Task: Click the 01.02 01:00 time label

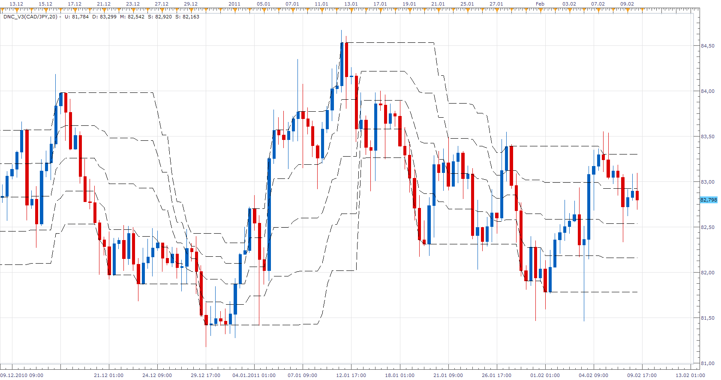Action: pos(545,375)
